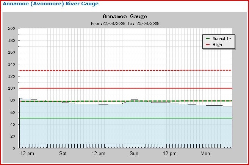
Task: Select the green Runnable legend line swatch
Action: [x=207, y=39]
